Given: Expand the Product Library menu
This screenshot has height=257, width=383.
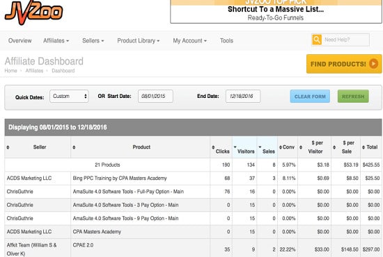Looking at the screenshot, I should (139, 41).
